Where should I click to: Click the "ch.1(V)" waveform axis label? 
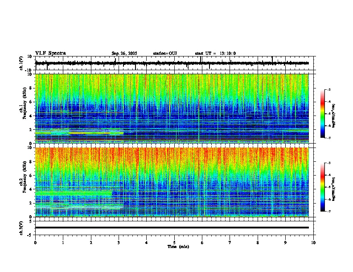21,63
